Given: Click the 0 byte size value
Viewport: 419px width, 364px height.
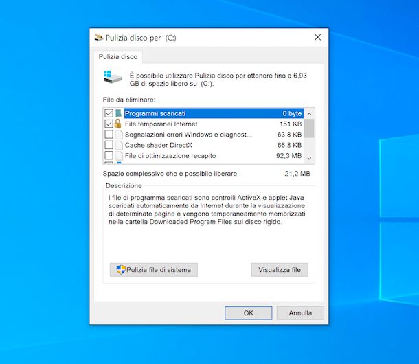Looking at the screenshot, I should tap(293, 113).
